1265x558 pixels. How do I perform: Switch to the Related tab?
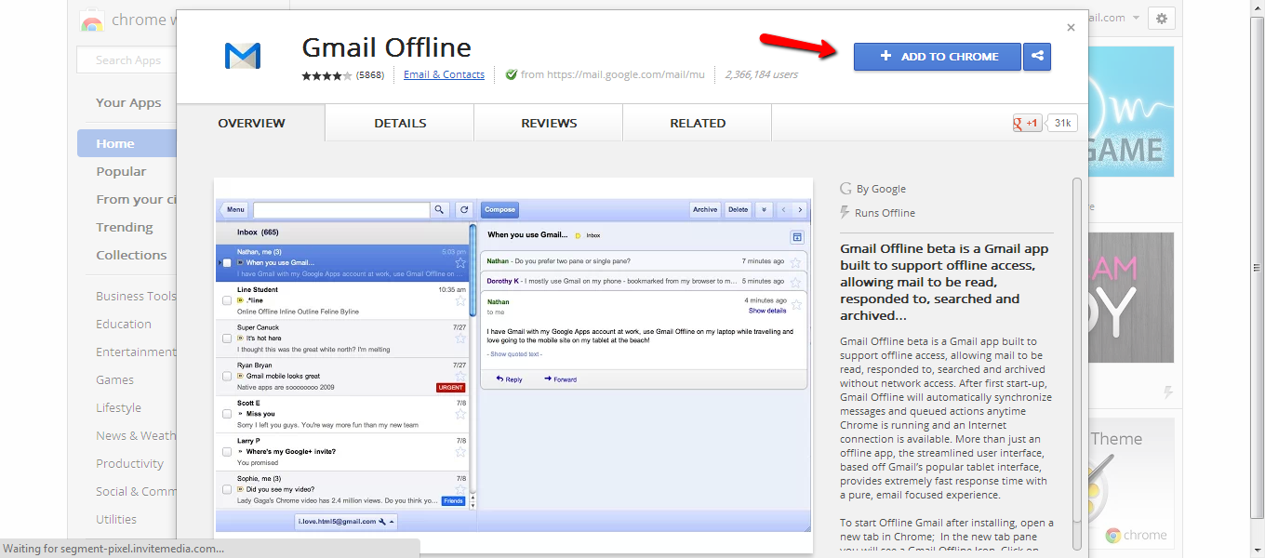click(x=698, y=123)
